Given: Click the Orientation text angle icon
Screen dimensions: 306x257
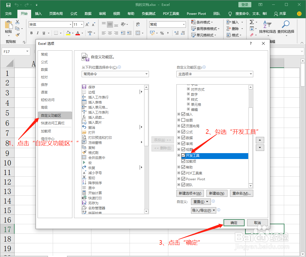Looking at the screenshot, I should pos(123,24).
